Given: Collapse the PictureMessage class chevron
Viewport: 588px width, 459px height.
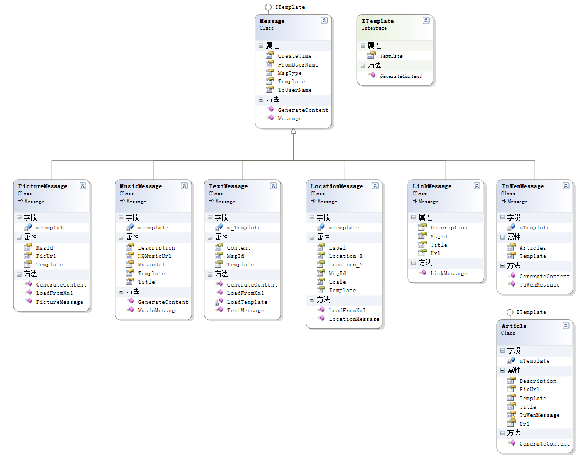Looking at the screenshot, I should [x=83, y=186].
